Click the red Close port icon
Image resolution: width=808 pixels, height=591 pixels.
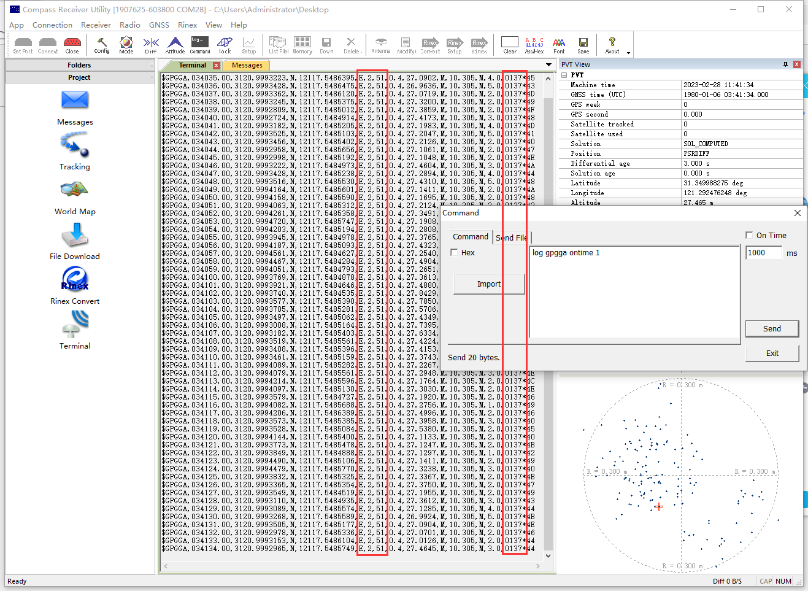pyautogui.click(x=72, y=45)
